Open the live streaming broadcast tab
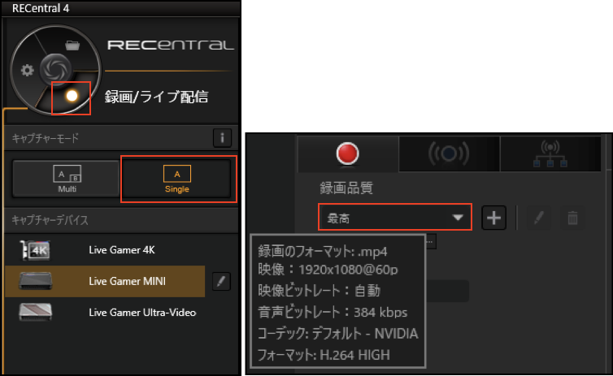613x376 pixels. tap(449, 153)
